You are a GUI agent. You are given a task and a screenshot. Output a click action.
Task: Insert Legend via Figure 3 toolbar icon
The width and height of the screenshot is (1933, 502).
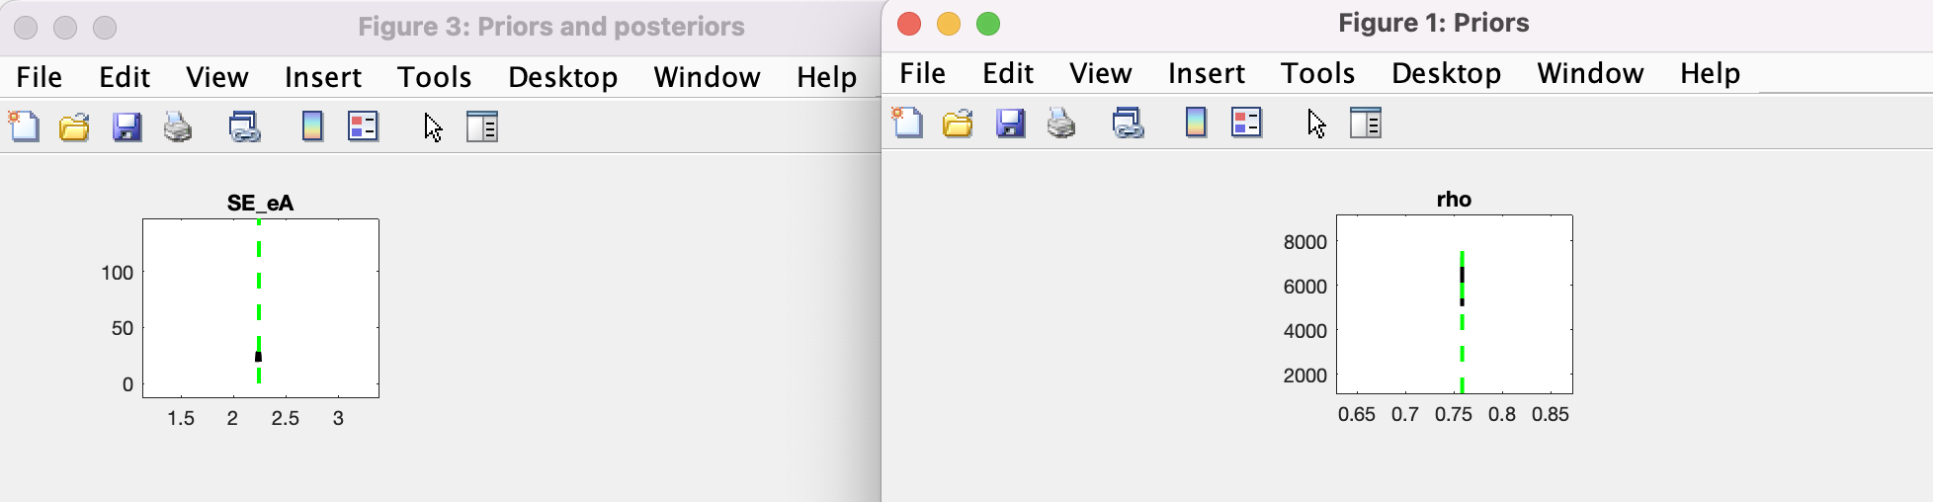(363, 126)
